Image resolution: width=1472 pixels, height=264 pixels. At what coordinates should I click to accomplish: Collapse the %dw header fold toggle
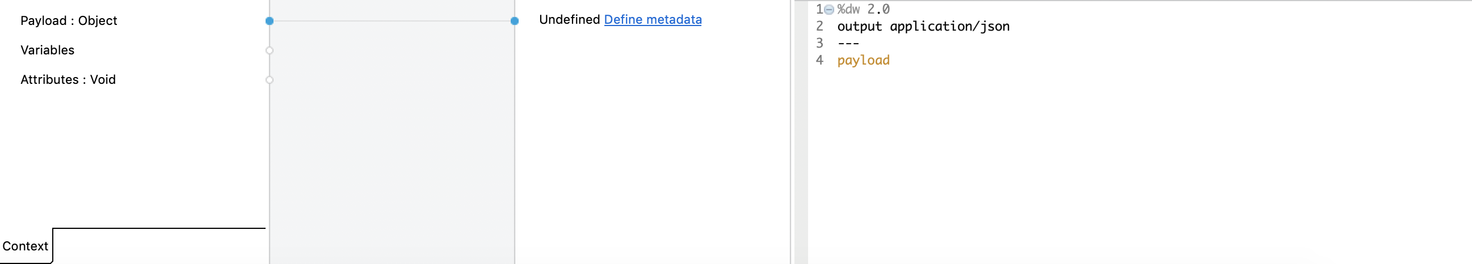(829, 10)
